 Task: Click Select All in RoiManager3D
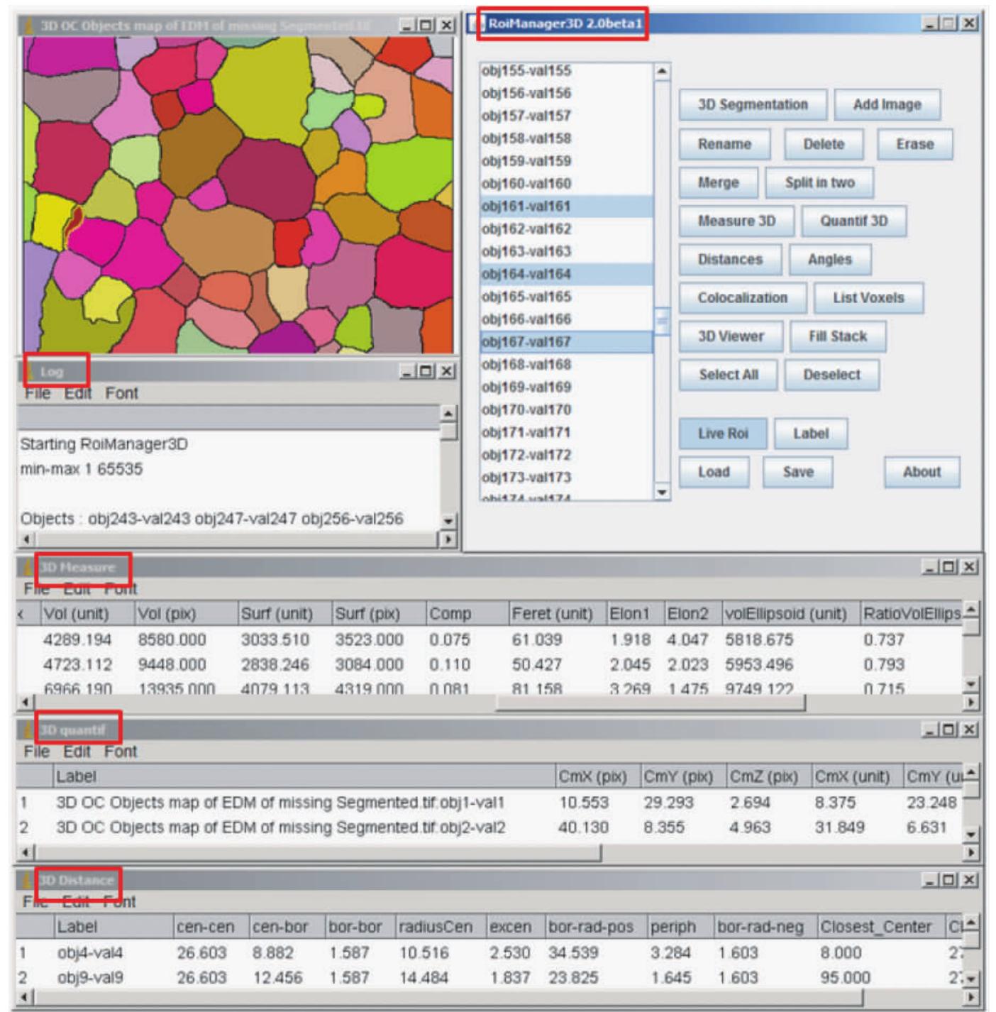pyautogui.click(x=728, y=375)
